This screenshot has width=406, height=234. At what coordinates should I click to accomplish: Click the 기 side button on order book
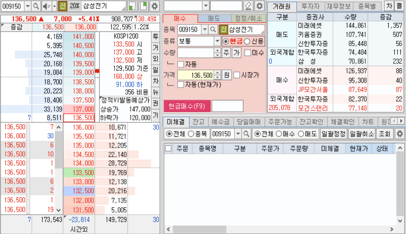(155, 115)
